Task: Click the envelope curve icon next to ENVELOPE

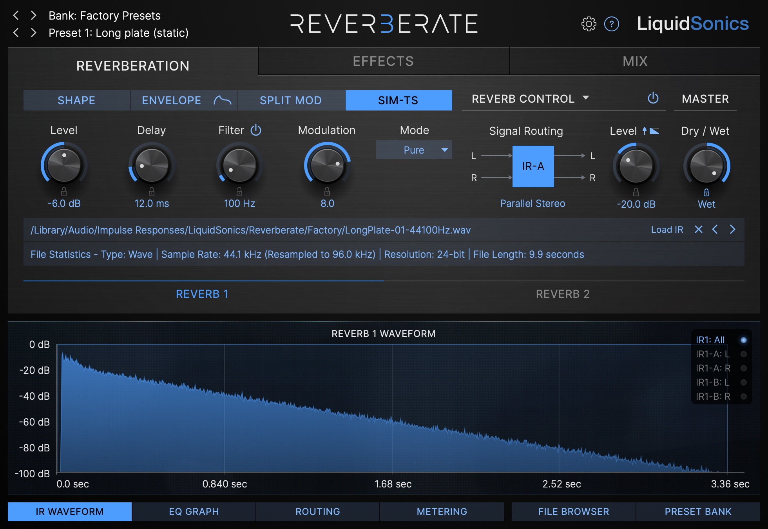Action: pyautogui.click(x=222, y=100)
